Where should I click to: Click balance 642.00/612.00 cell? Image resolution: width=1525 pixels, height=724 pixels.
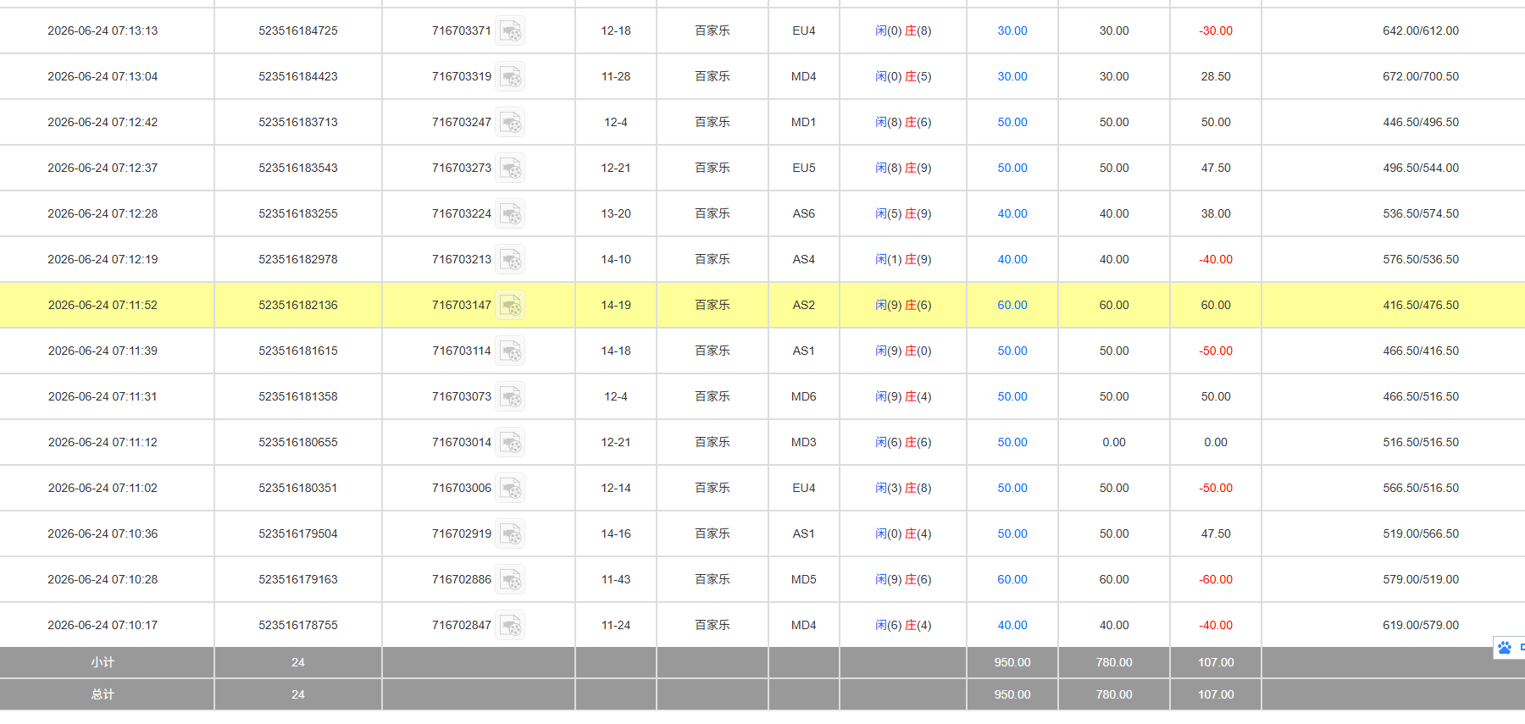pos(1421,30)
